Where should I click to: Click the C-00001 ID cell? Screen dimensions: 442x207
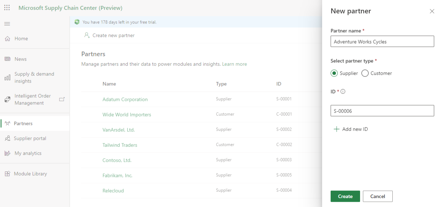[x=284, y=114]
